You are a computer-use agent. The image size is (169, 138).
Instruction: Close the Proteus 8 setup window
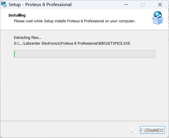click(x=160, y=5)
